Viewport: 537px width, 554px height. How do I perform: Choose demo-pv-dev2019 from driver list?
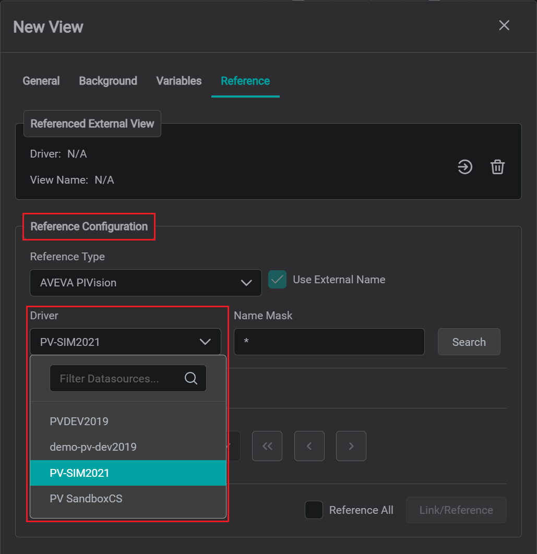coord(128,447)
